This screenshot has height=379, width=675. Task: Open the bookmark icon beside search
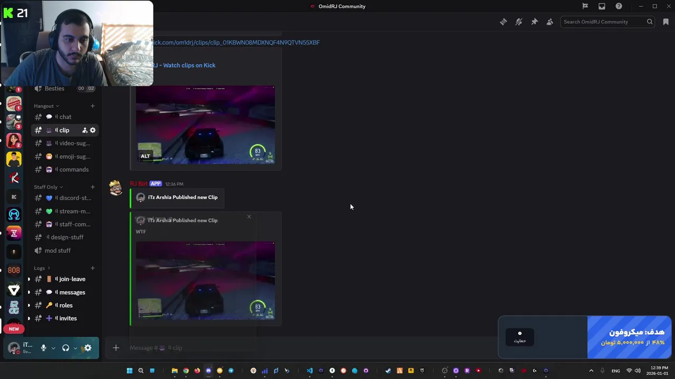coord(666,22)
